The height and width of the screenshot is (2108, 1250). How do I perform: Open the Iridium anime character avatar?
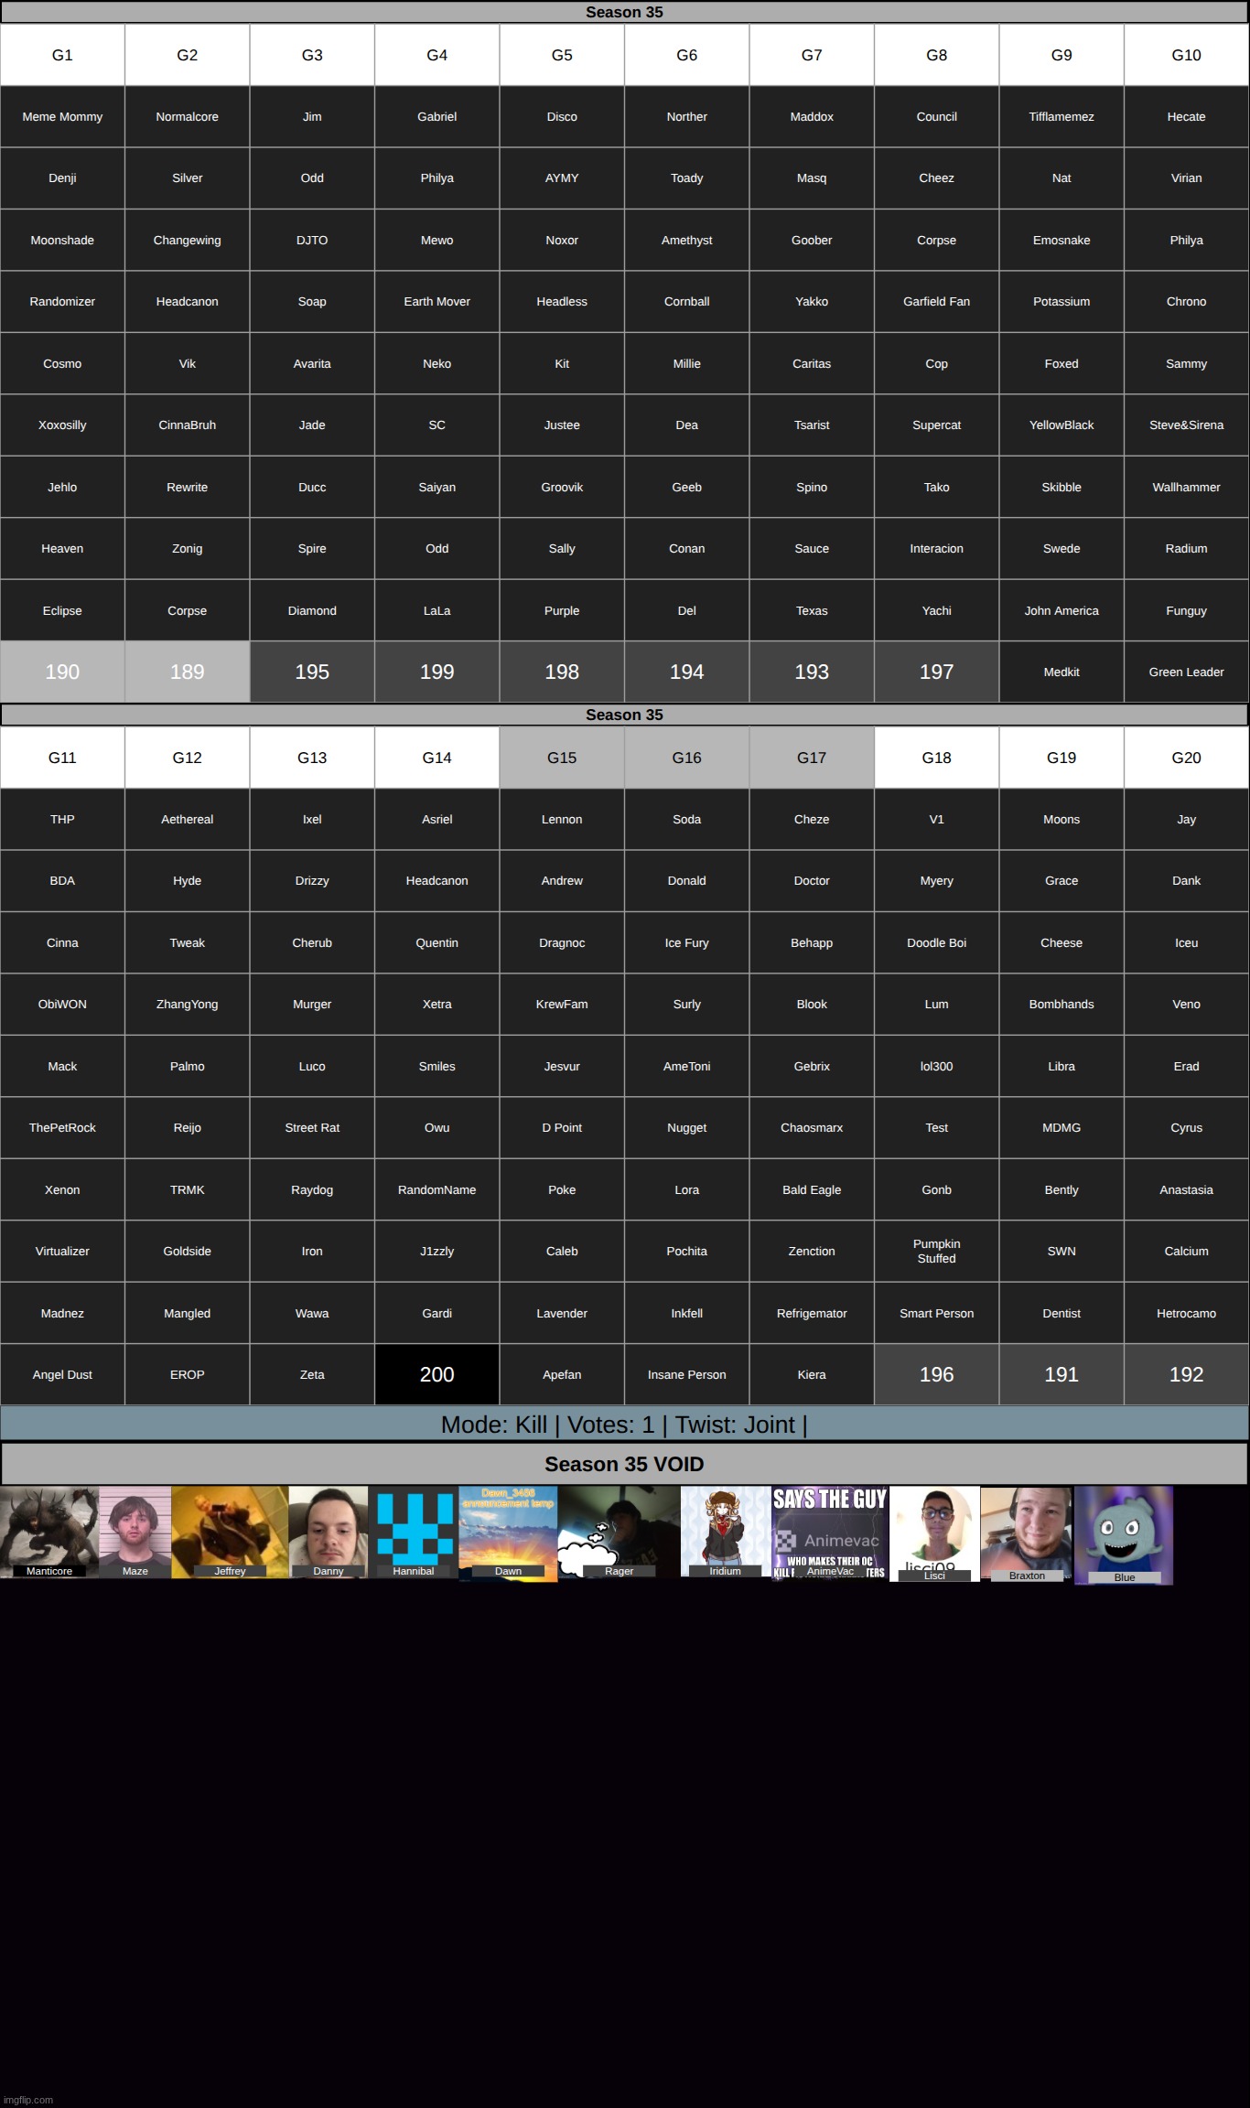725,1530
